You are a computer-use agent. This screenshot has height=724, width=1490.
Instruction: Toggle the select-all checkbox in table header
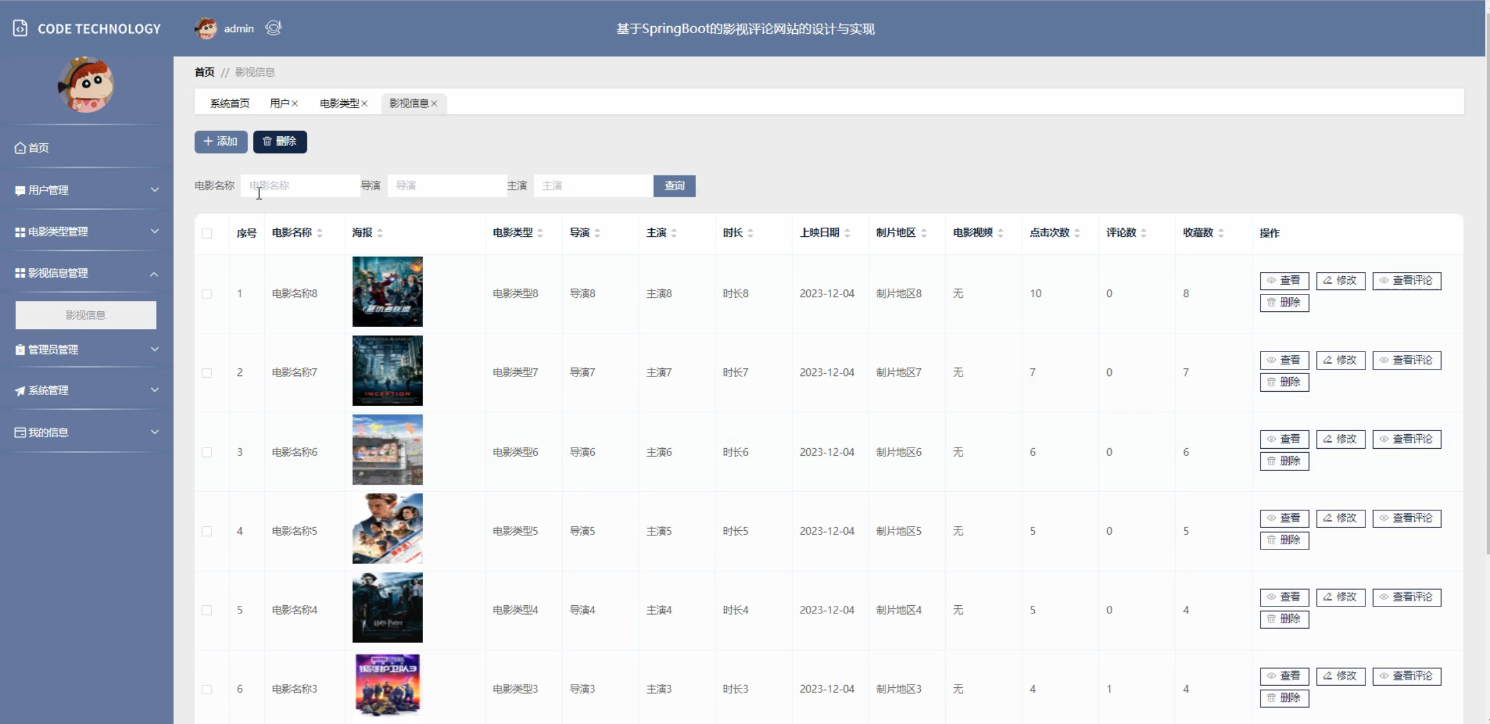coord(207,233)
